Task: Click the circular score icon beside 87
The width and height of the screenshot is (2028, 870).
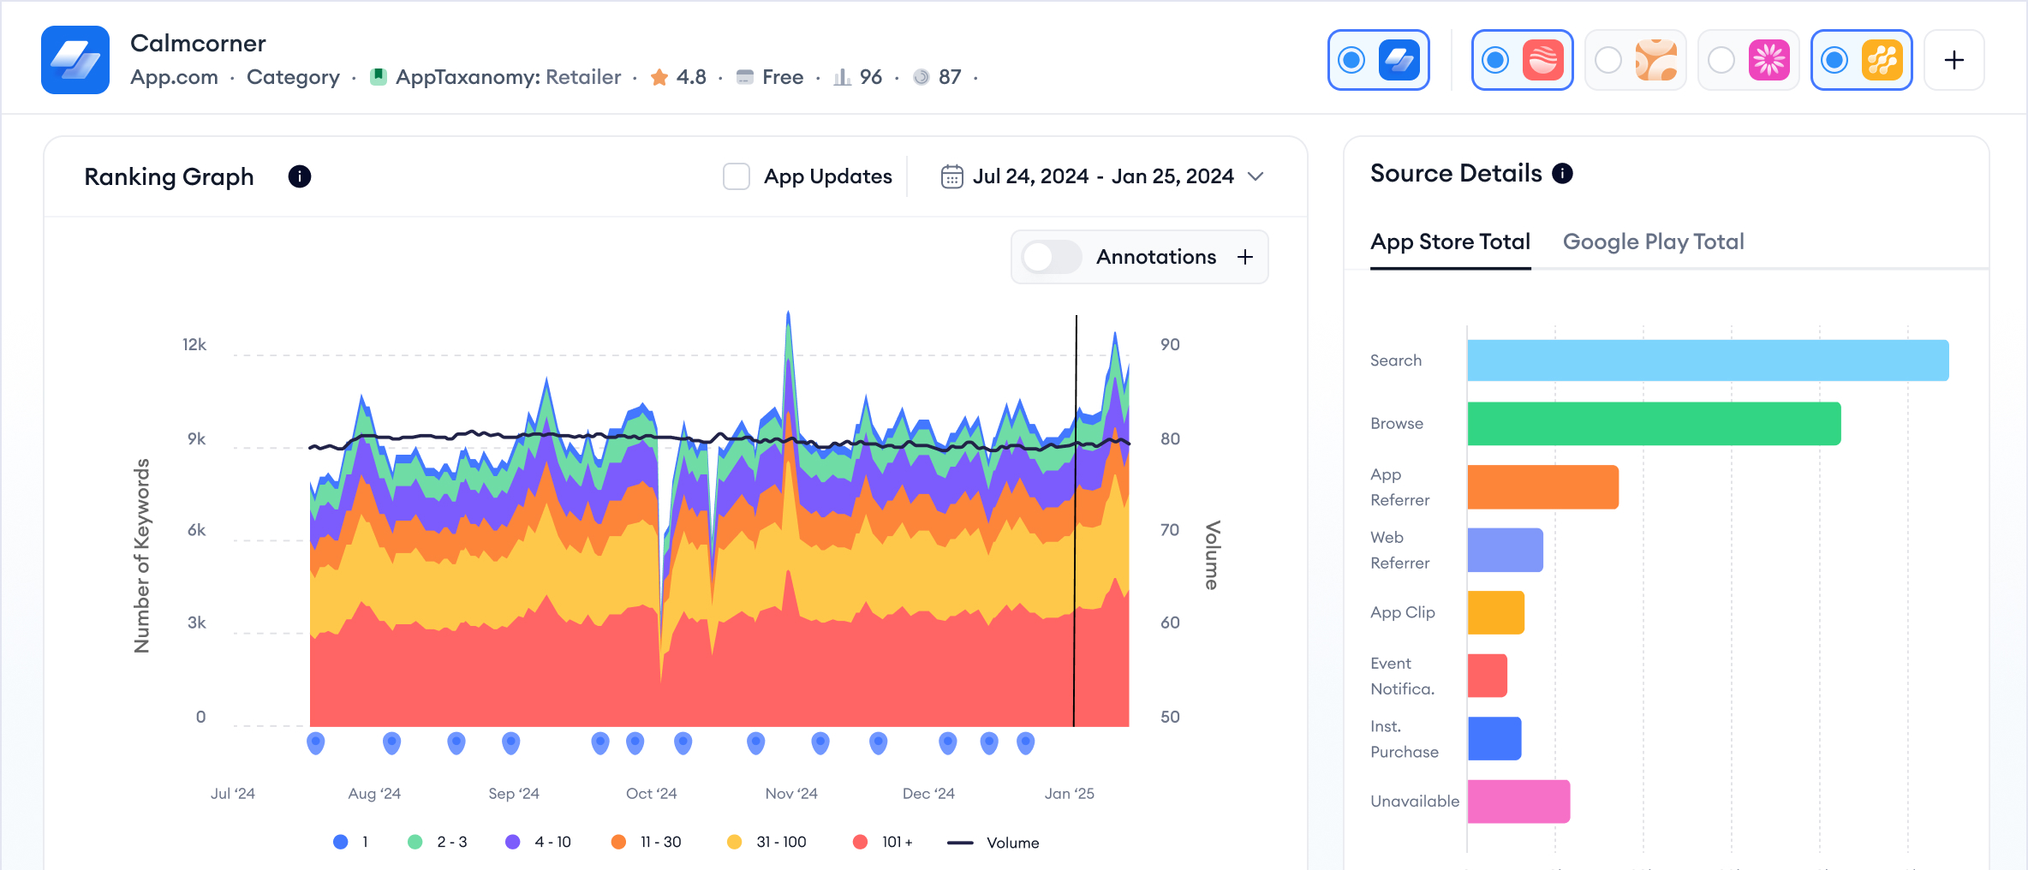Action: click(x=922, y=77)
